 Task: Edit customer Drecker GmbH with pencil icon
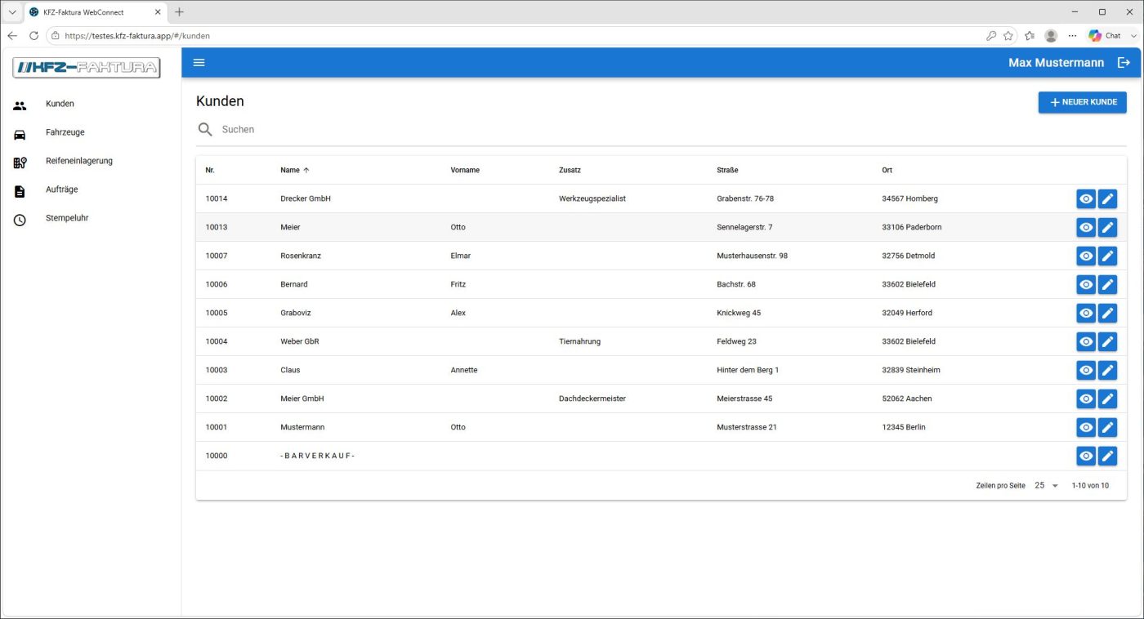click(x=1107, y=198)
